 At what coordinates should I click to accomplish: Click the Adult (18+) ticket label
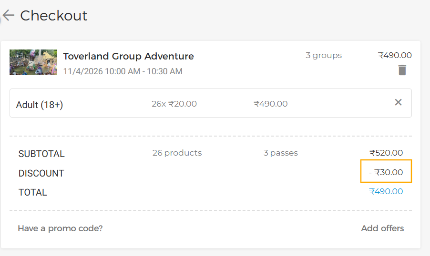click(x=40, y=105)
